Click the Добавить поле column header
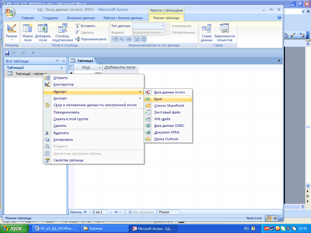Image resolution: width=311 pixels, height=233 pixels. pos(120,67)
